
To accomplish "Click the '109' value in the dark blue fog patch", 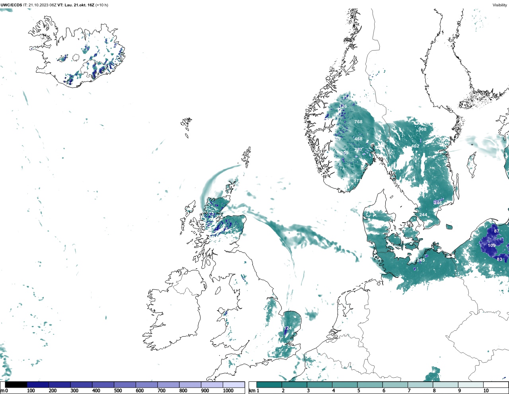I will pyautogui.click(x=492, y=245).
